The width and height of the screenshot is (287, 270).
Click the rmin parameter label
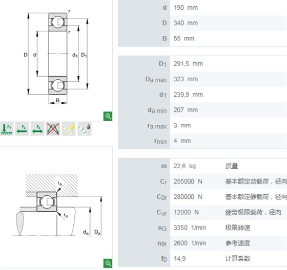click(x=160, y=141)
